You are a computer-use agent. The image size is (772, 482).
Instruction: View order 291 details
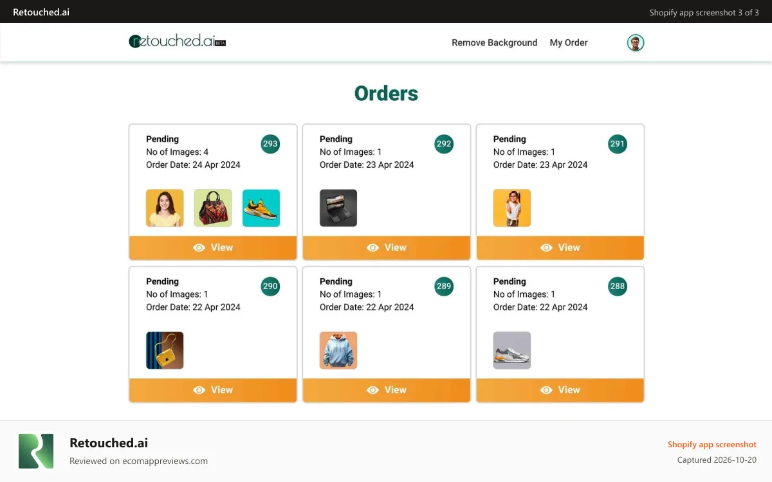point(560,247)
